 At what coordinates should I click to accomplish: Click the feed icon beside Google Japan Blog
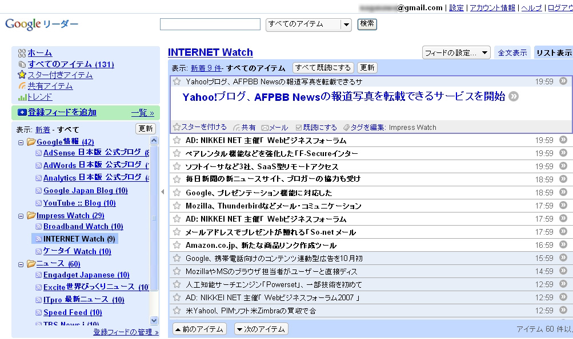click(x=38, y=191)
